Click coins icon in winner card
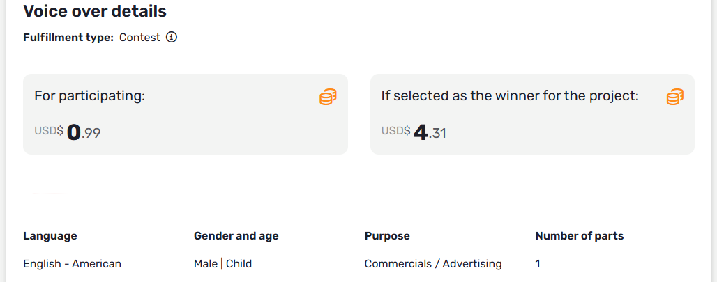Screen dimensions: 717x282 (674, 97)
